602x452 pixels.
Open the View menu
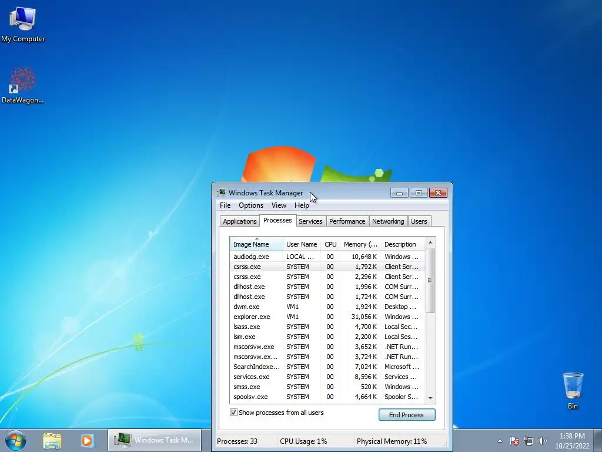tap(279, 205)
